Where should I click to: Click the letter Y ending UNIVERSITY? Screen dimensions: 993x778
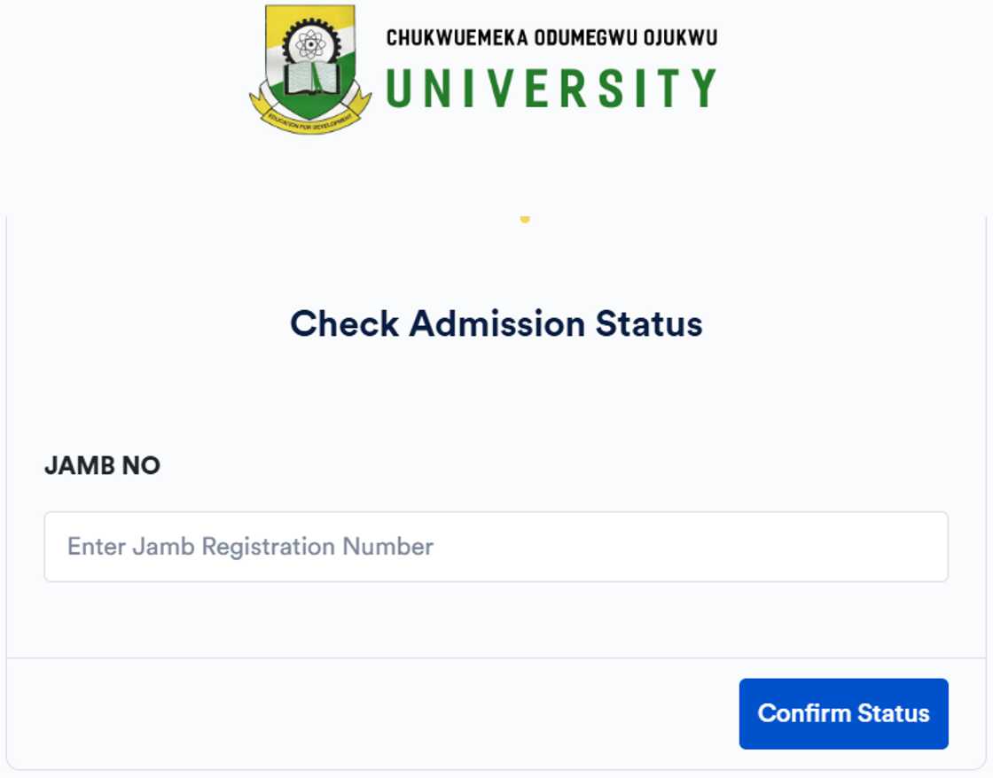pos(703,89)
